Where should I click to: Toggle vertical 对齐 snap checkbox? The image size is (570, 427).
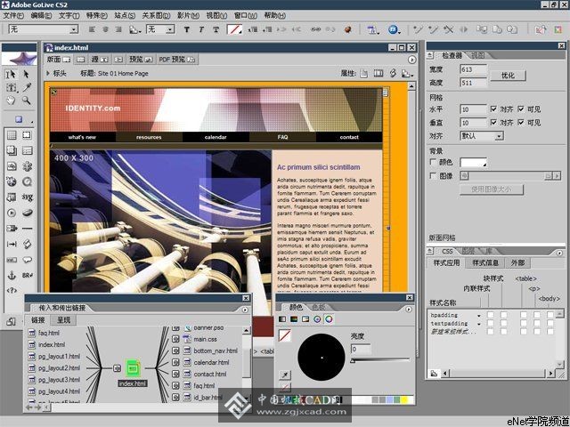click(493, 123)
